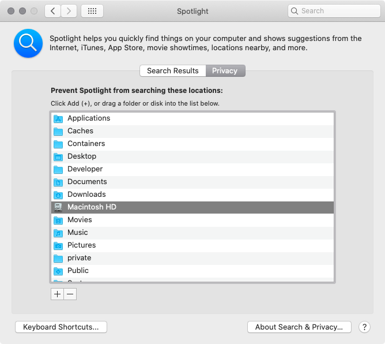The image size is (385, 344).
Task: Open help with the question mark button
Action: [x=364, y=327]
